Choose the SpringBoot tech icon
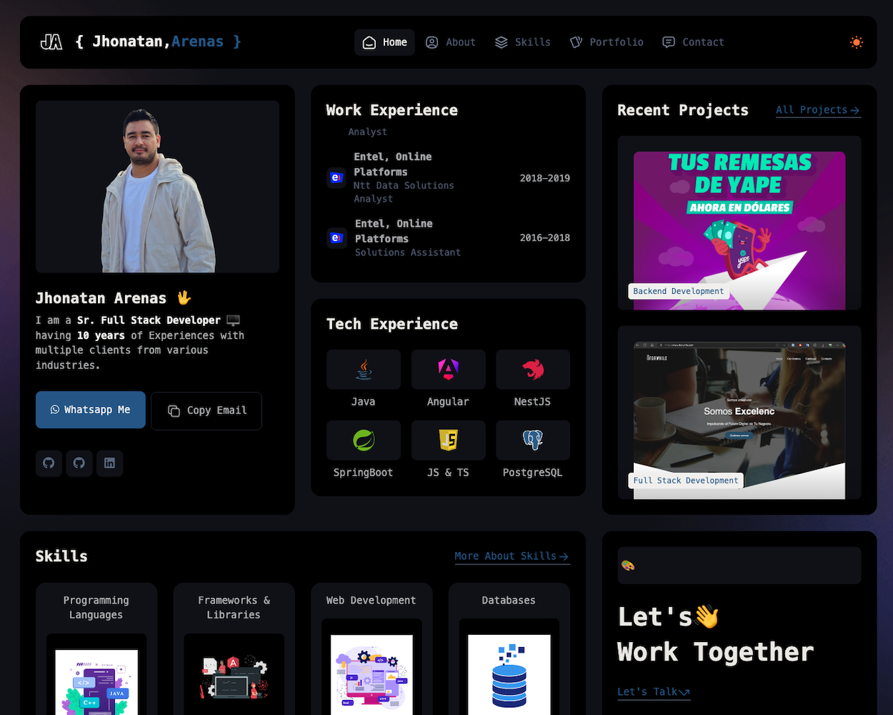This screenshot has width=893, height=715. tap(364, 440)
